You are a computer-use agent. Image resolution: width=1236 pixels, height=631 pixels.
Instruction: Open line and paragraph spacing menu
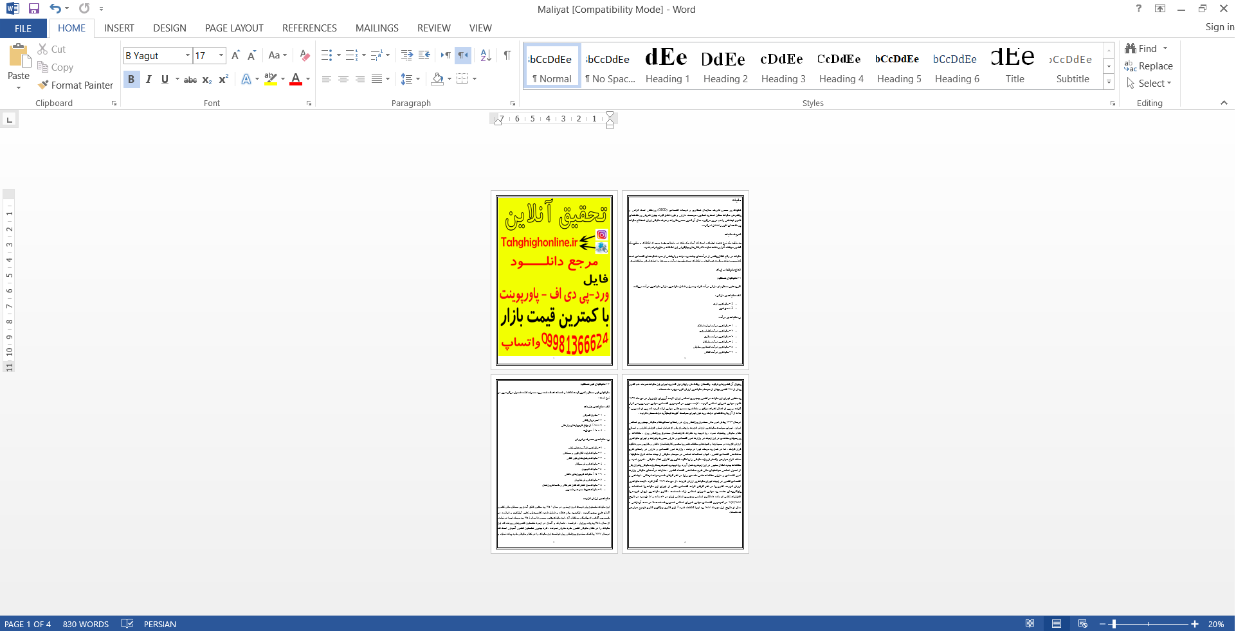(410, 79)
